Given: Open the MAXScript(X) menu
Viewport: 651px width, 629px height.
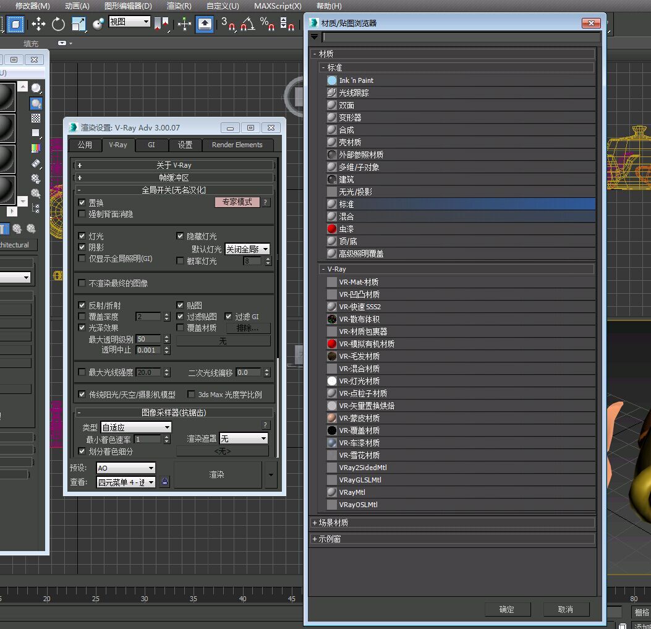Looking at the screenshot, I should pyautogui.click(x=278, y=6).
